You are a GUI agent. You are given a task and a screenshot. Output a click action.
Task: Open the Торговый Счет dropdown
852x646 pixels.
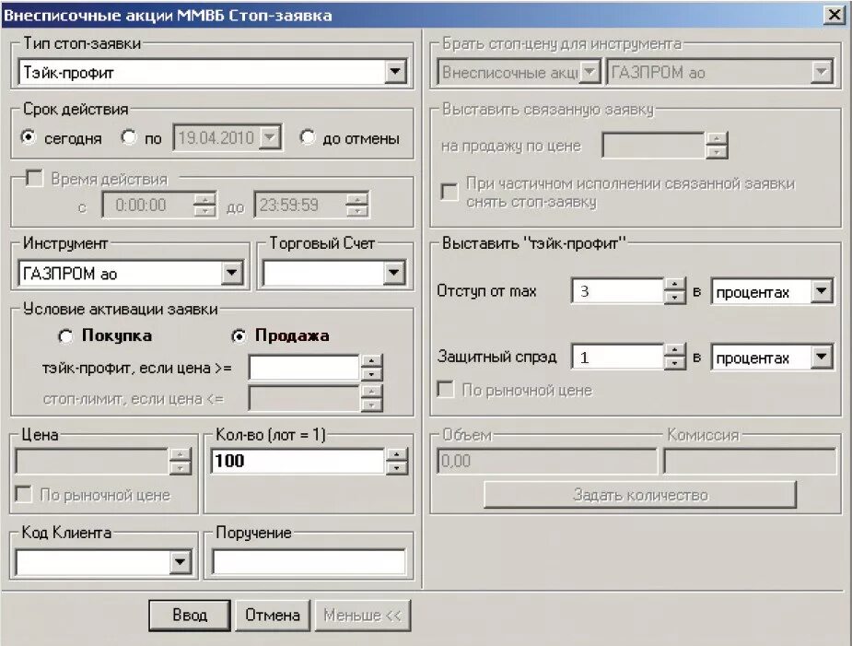[x=394, y=273]
